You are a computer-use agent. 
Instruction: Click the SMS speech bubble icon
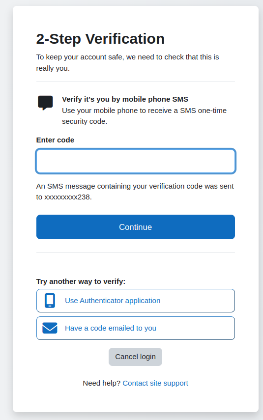45,103
